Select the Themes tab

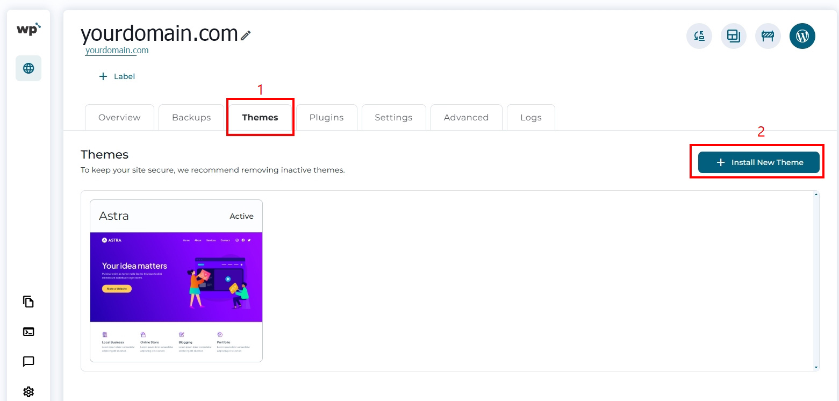point(260,117)
